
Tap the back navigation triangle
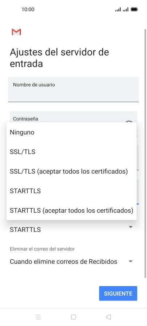[108, 317]
